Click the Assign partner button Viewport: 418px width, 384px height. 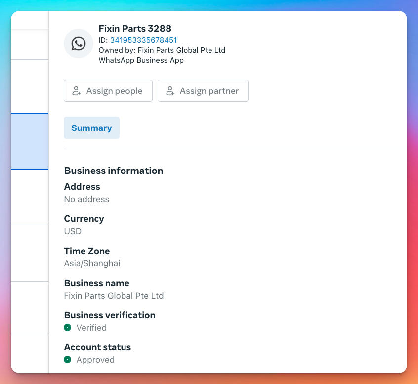(x=203, y=90)
